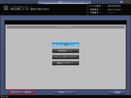Image resolution: width=131 pixels, height=98 pixels.
Task: Click the 14:33 time display
Action: 6,97
